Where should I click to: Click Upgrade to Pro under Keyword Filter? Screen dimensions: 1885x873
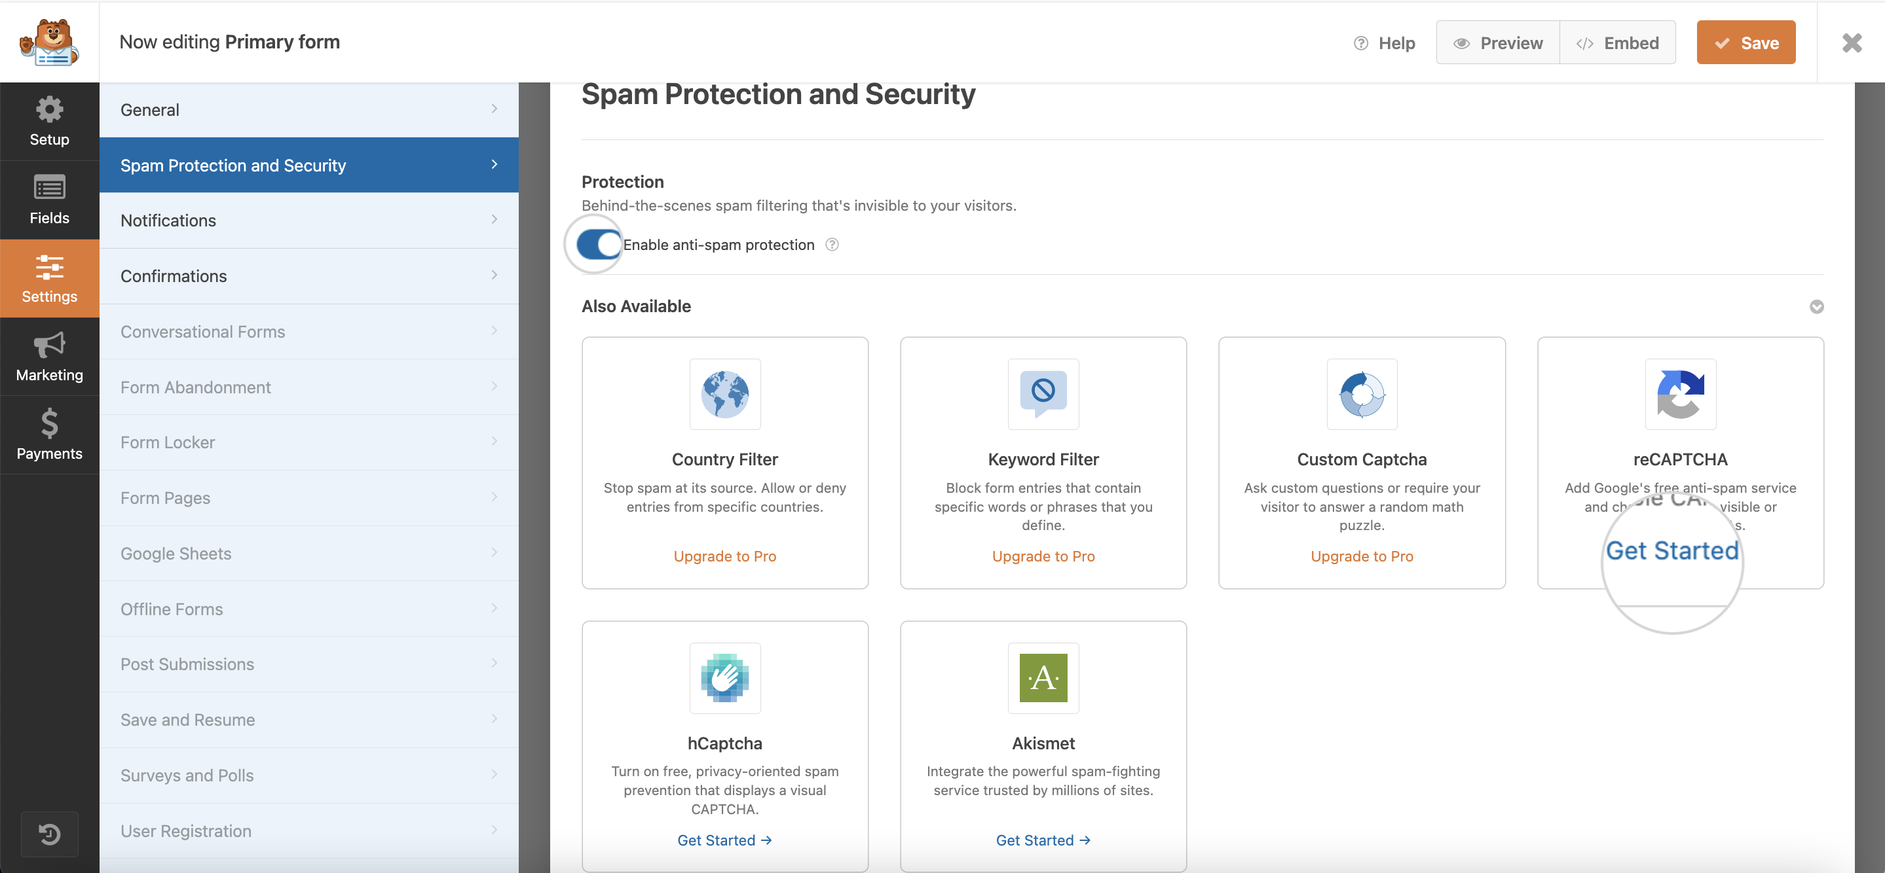pyautogui.click(x=1043, y=556)
